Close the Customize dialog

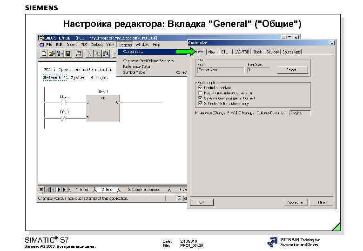click(332, 43)
